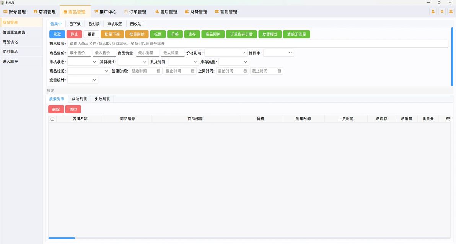Click the rightmost orange account icon

[x=451, y=11]
